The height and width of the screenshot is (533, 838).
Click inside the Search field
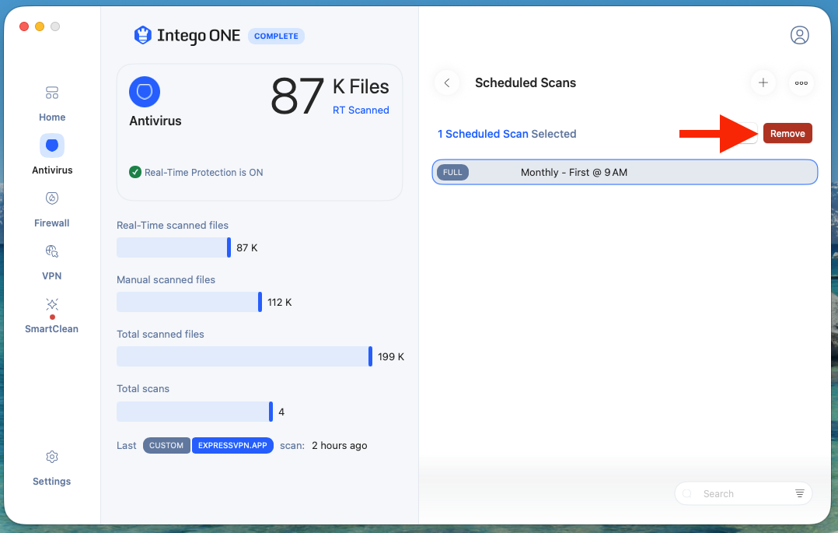click(743, 493)
